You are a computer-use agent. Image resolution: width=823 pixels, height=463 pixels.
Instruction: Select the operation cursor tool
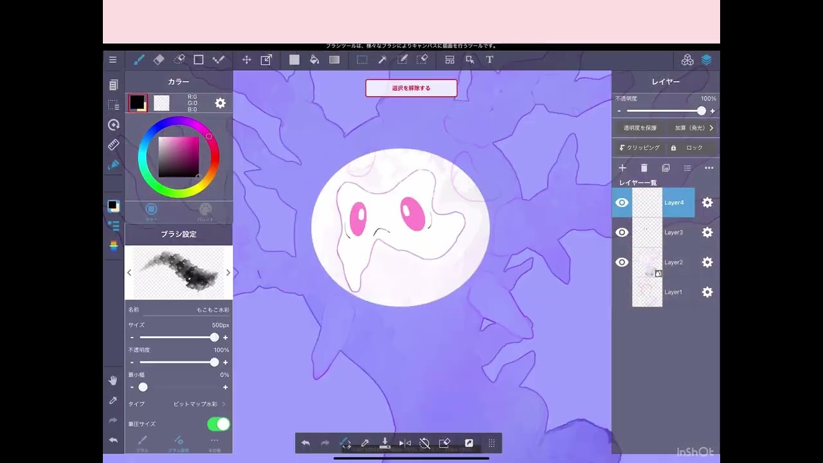(470, 60)
